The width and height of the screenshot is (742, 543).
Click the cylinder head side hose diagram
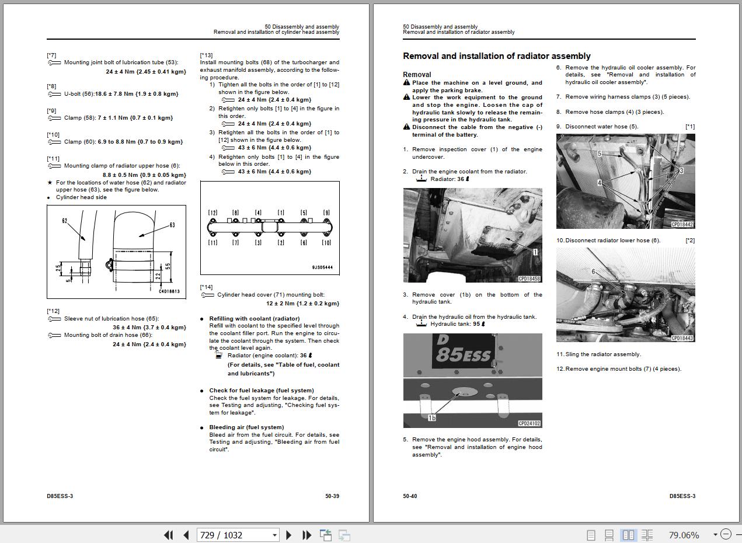coord(116,252)
